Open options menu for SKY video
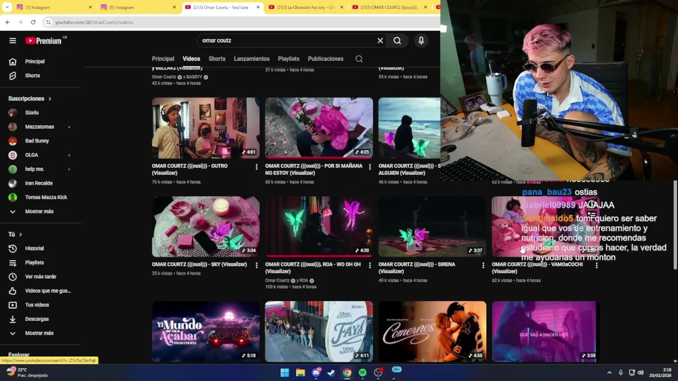This screenshot has height=381, width=678. pos(256,266)
